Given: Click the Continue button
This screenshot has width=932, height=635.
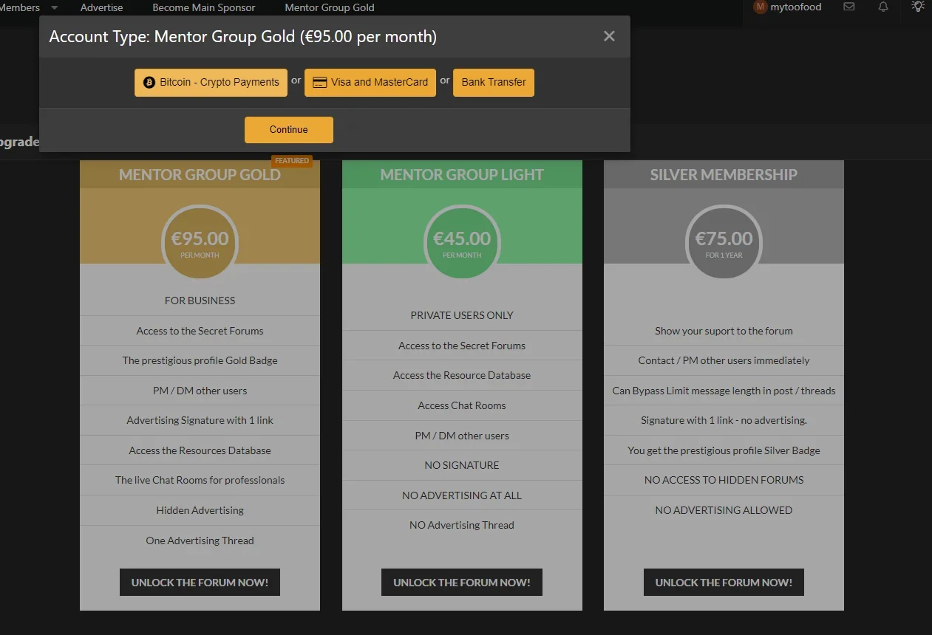Looking at the screenshot, I should click(x=289, y=129).
